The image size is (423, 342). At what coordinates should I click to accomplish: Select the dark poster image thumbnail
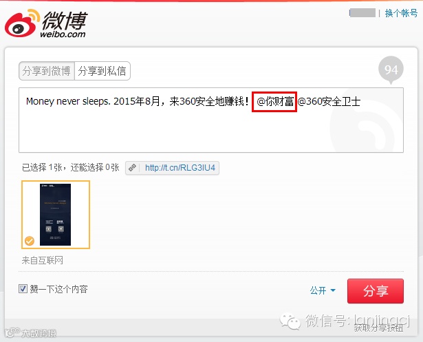tap(55, 215)
